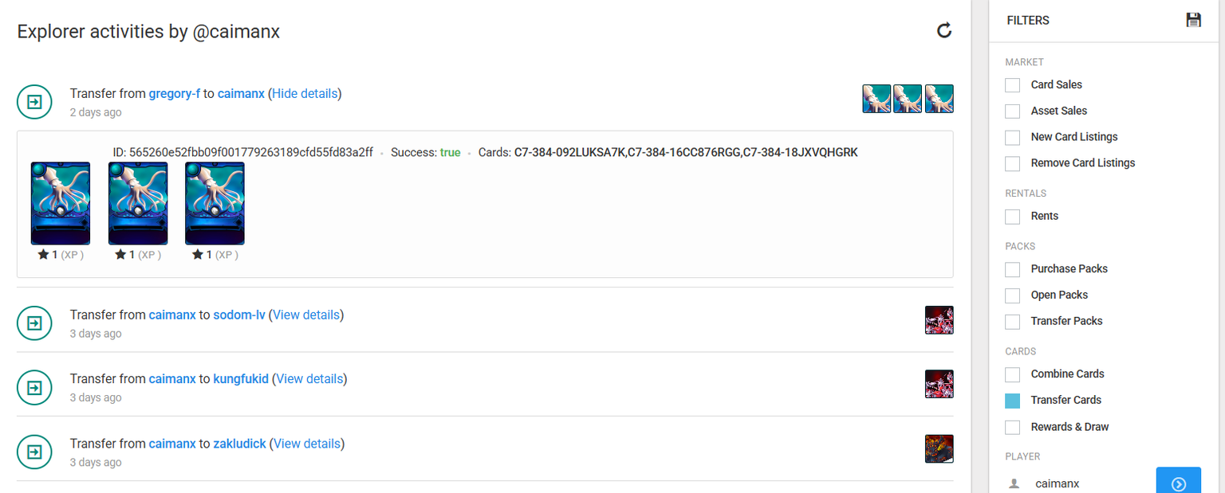Viewport: 1225px width, 493px height.
Task: Uncheck the Transfer Cards filter
Action: click(1013, 401)
